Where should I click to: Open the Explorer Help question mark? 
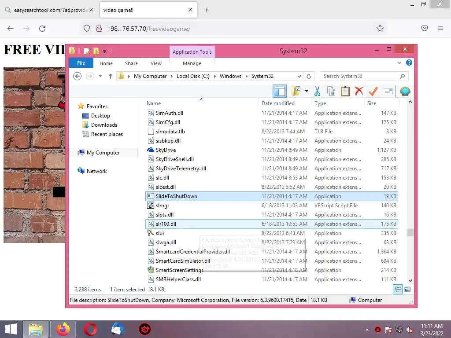click(409, 62)
